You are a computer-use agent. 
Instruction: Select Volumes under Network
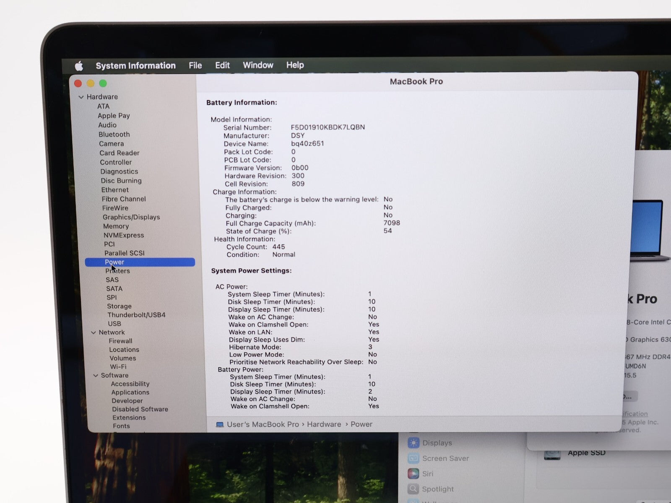[x=122, y=358]
